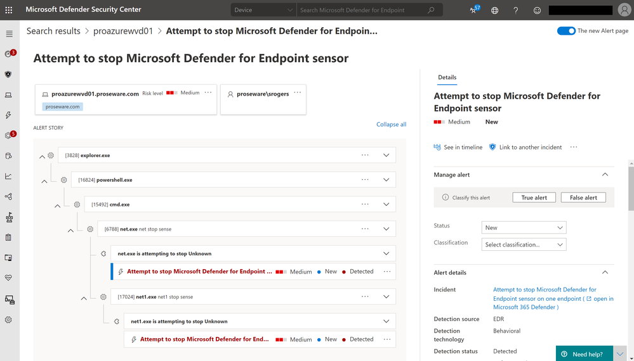This screenshot has width=634, height=361.
Task: Open more options on proazurewvd01 device card
Action: coord(208,92)
